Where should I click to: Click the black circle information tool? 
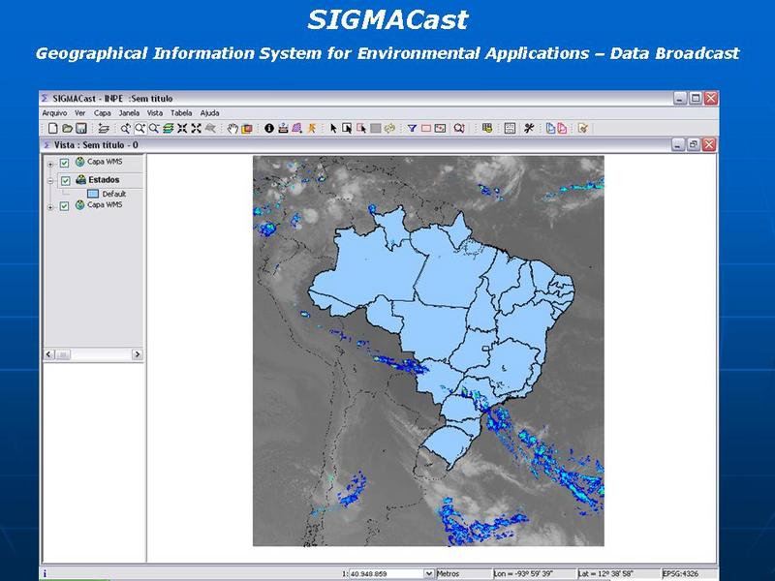[269, 129]
